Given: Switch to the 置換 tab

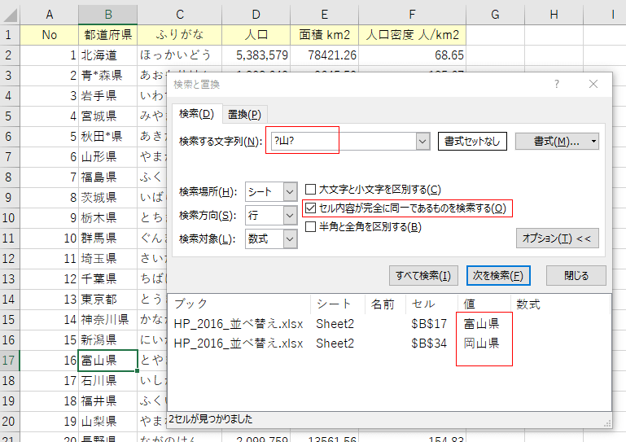Looking at the screenshot, I should click(x=244, y=115).
